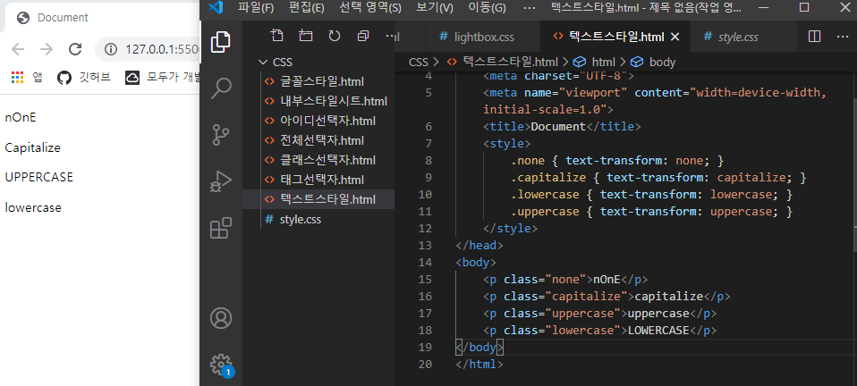
Task: Open the 모두가 개발 bookmark in Chrome
Action: 163,78
